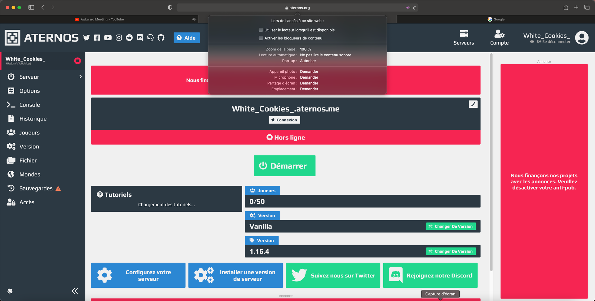The image size is (595, 301).
Task: Click the Connexion button
Action: point(284,120)
